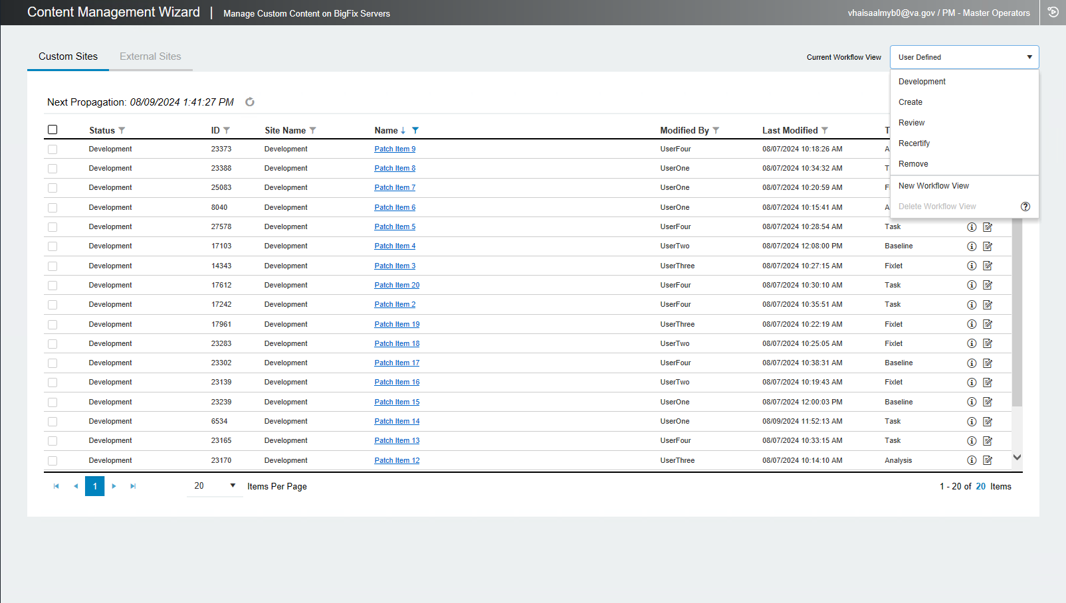Go to first page
Screen dimensions: 1066x603
pos(56,486)
